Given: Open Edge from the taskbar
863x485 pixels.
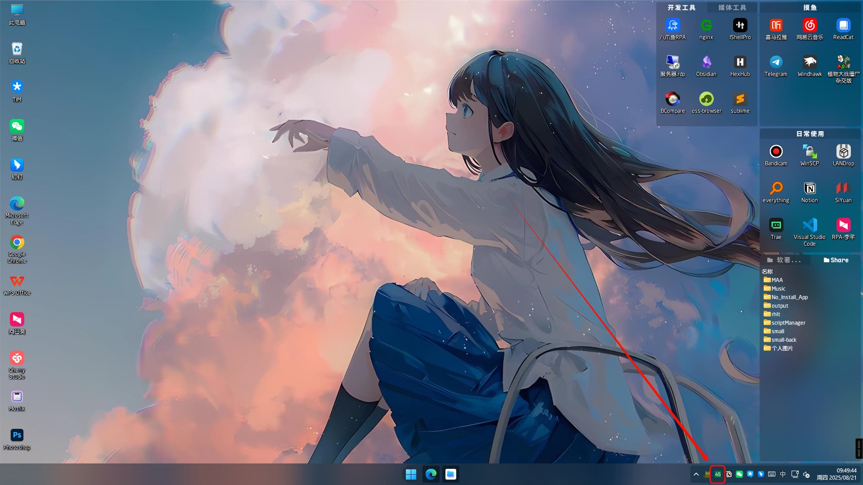Looking at the screenshot, I should [431, 474].
